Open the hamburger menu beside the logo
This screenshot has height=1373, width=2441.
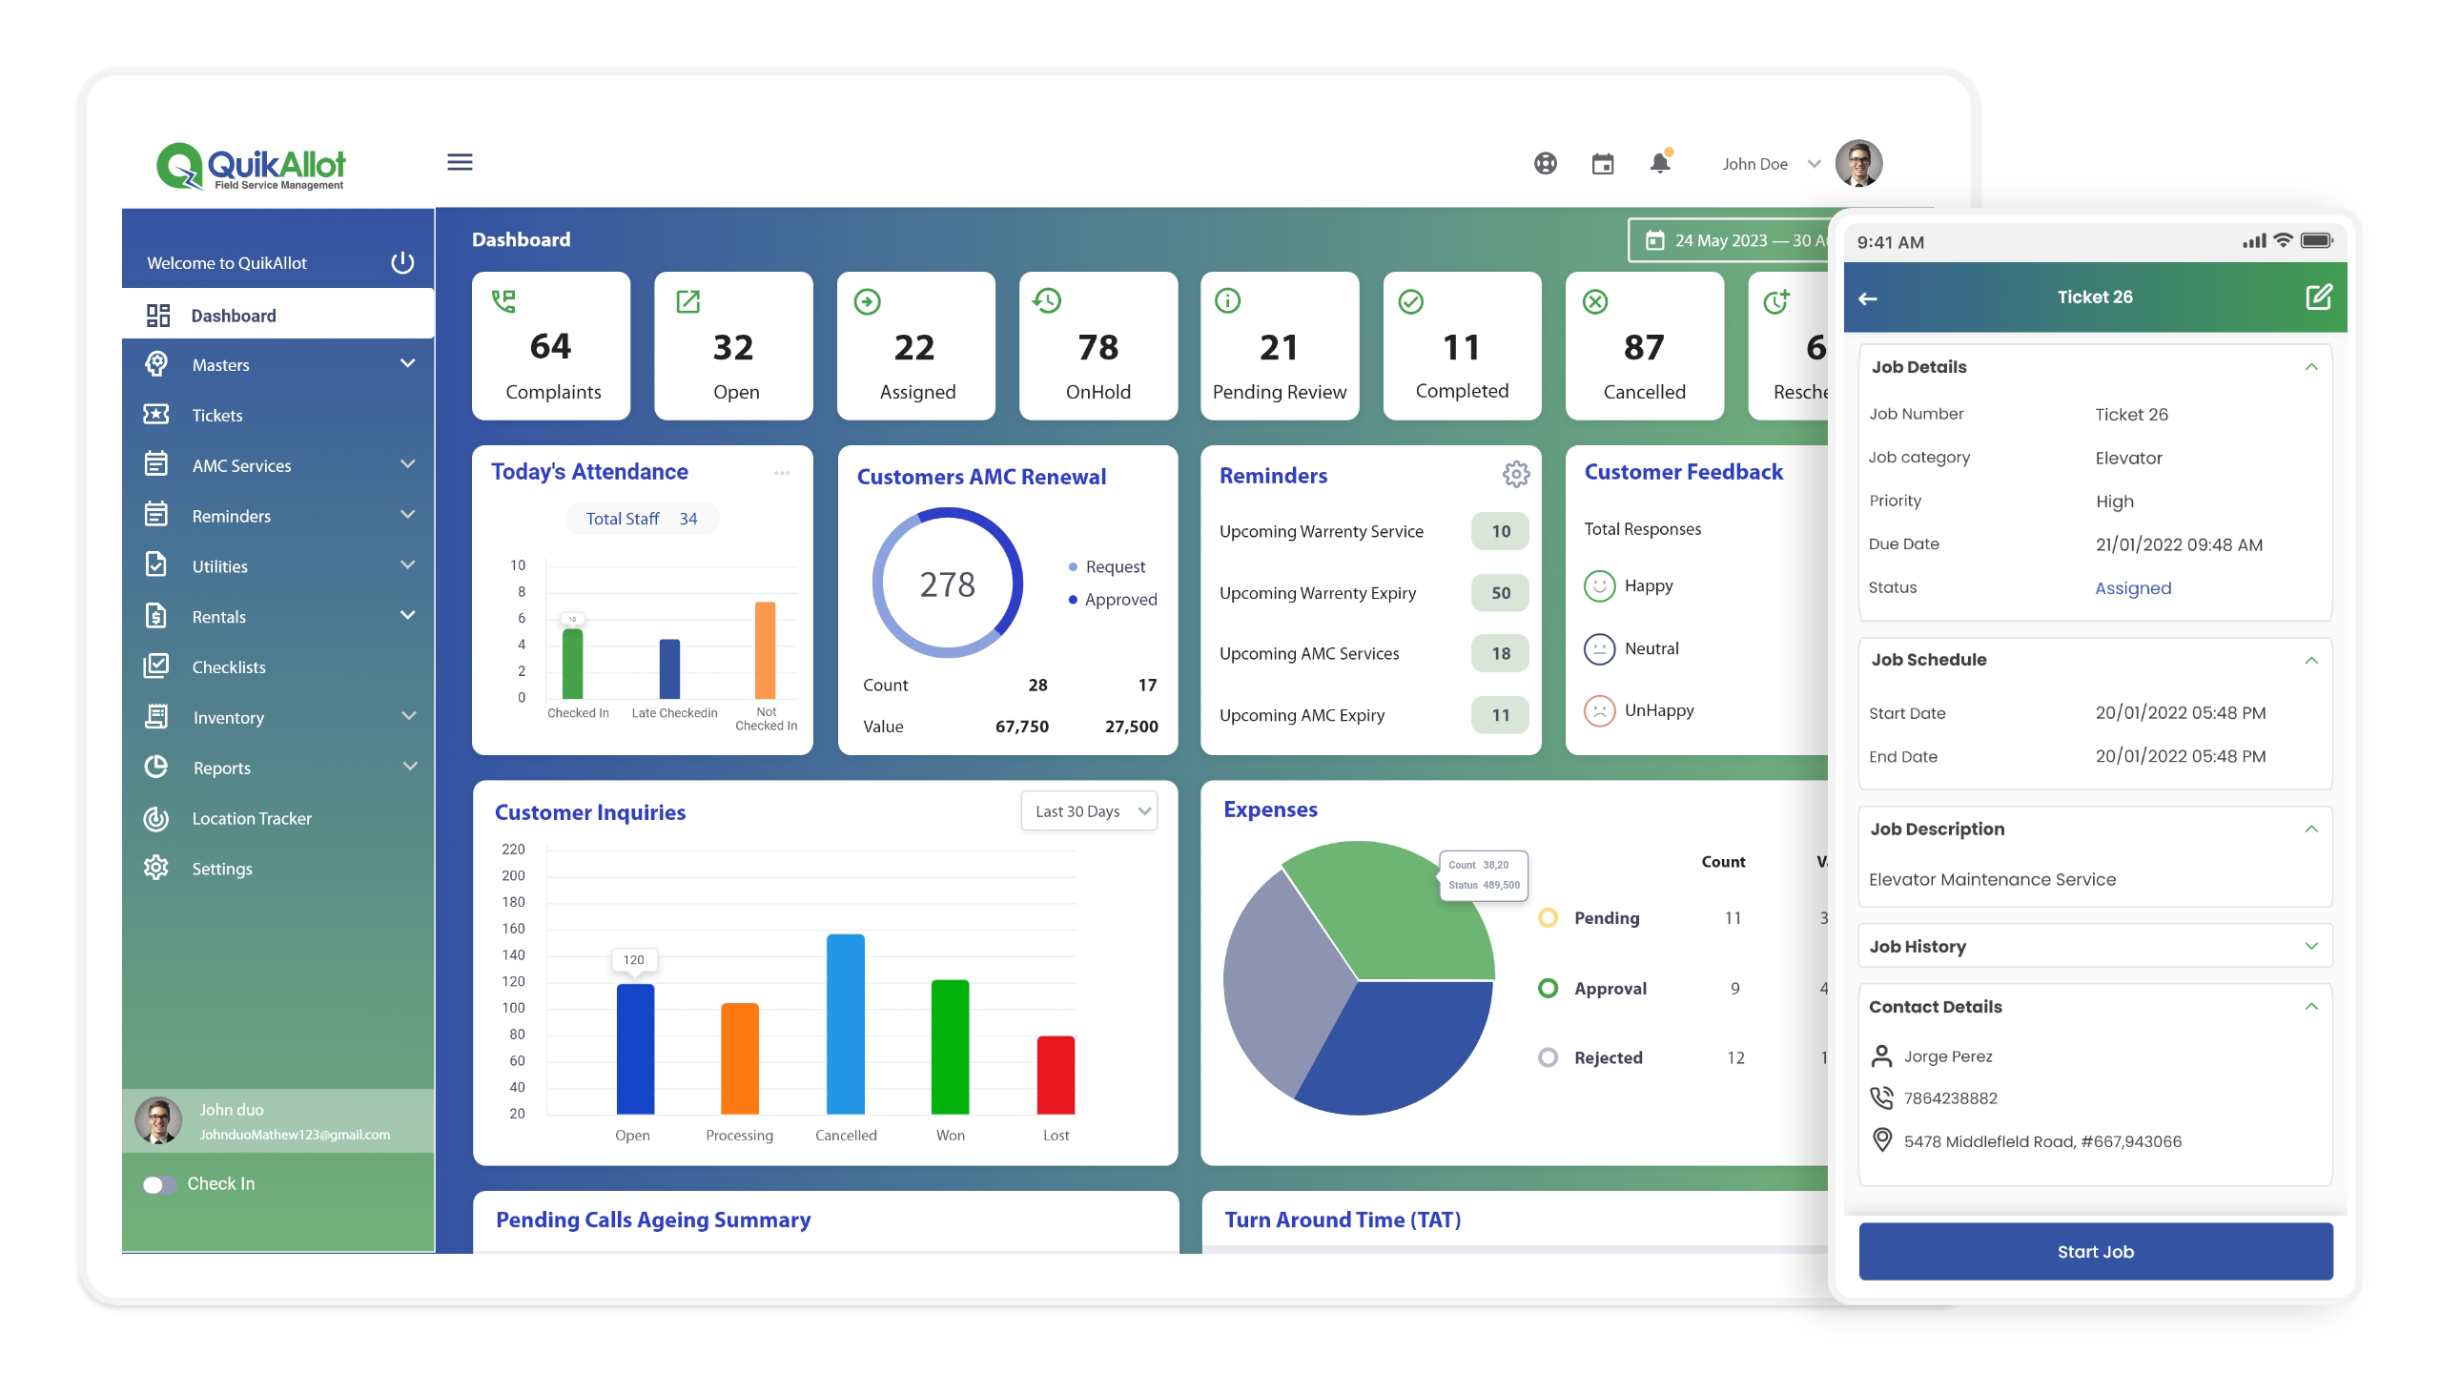tap(461, 163)
